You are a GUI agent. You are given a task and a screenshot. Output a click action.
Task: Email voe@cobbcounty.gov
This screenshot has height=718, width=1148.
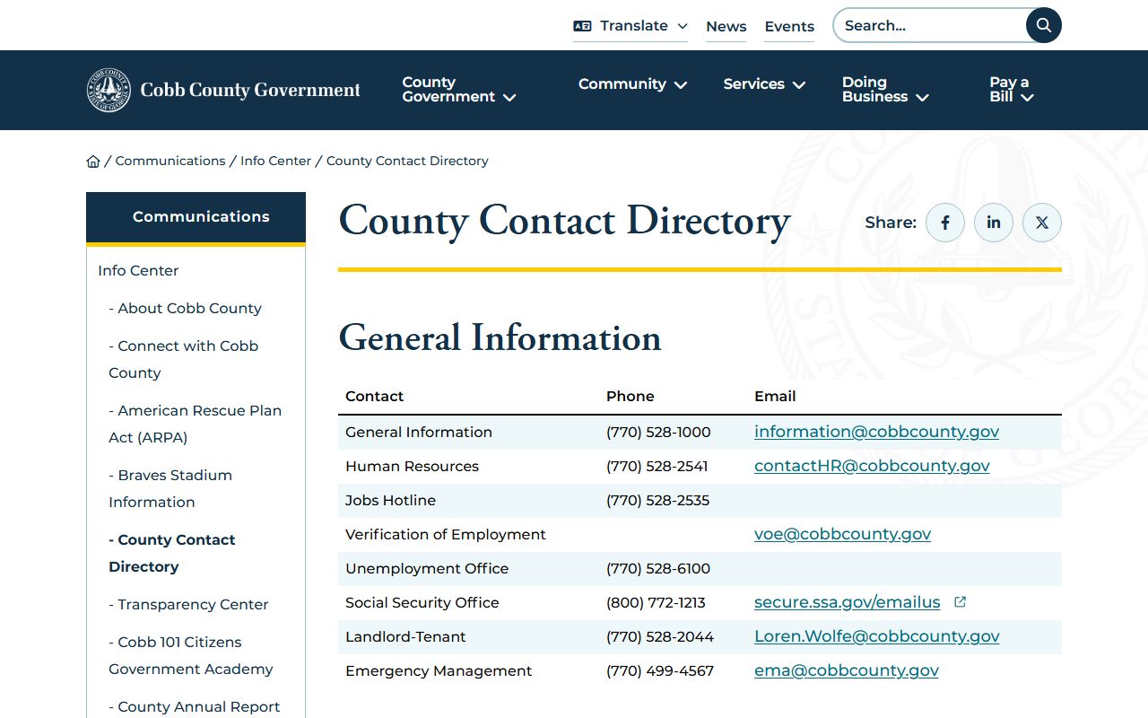(x=842, y=534)
